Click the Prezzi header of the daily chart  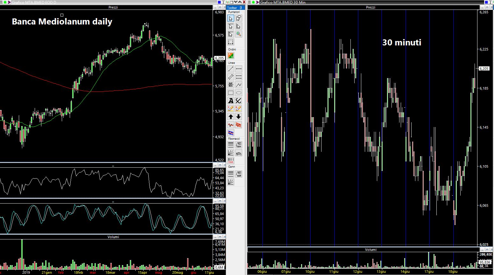point(113,7)
